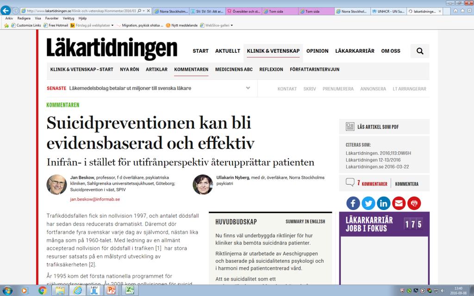Open the Hjälp menu

coord(82,18)
